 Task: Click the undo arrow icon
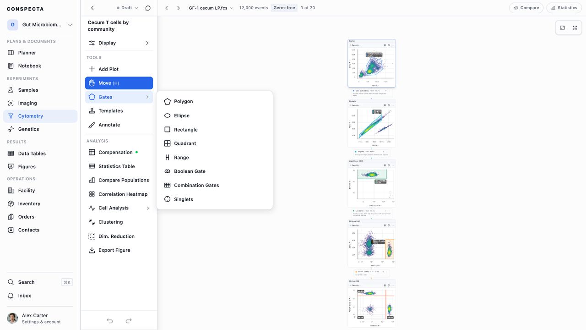coord(110,321)
